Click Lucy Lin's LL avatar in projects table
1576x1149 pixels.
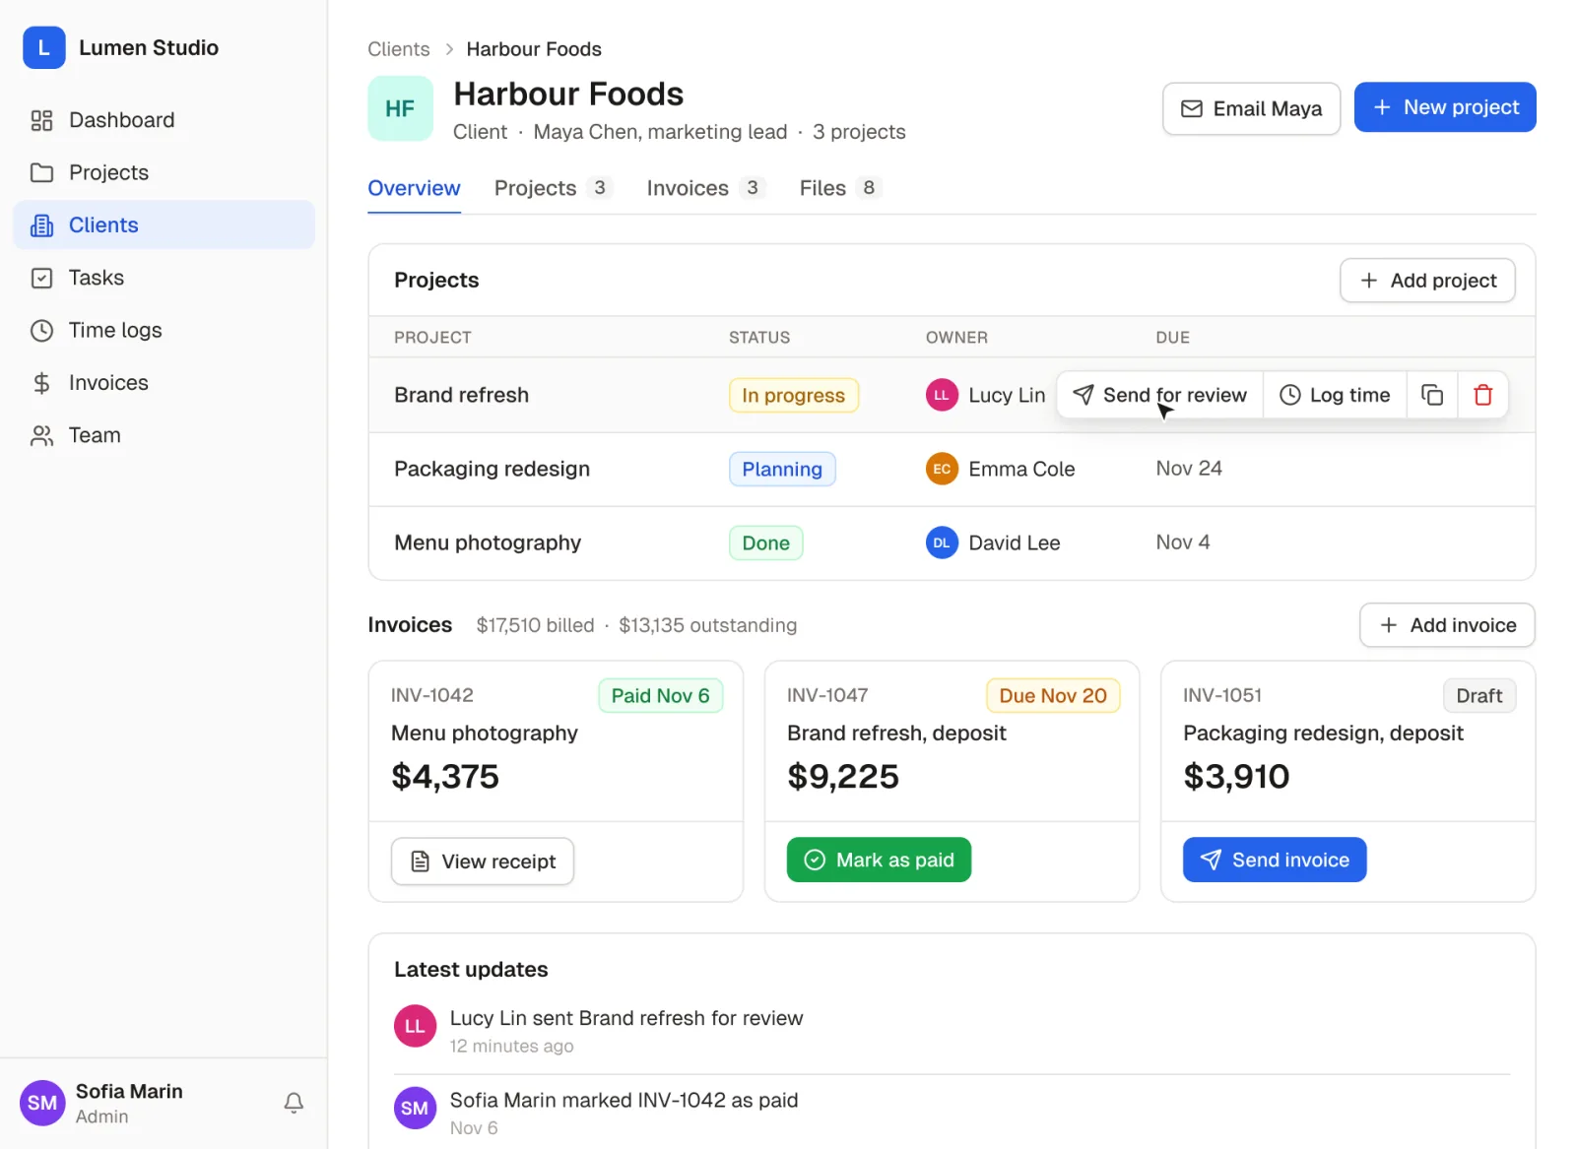(942, 395)
